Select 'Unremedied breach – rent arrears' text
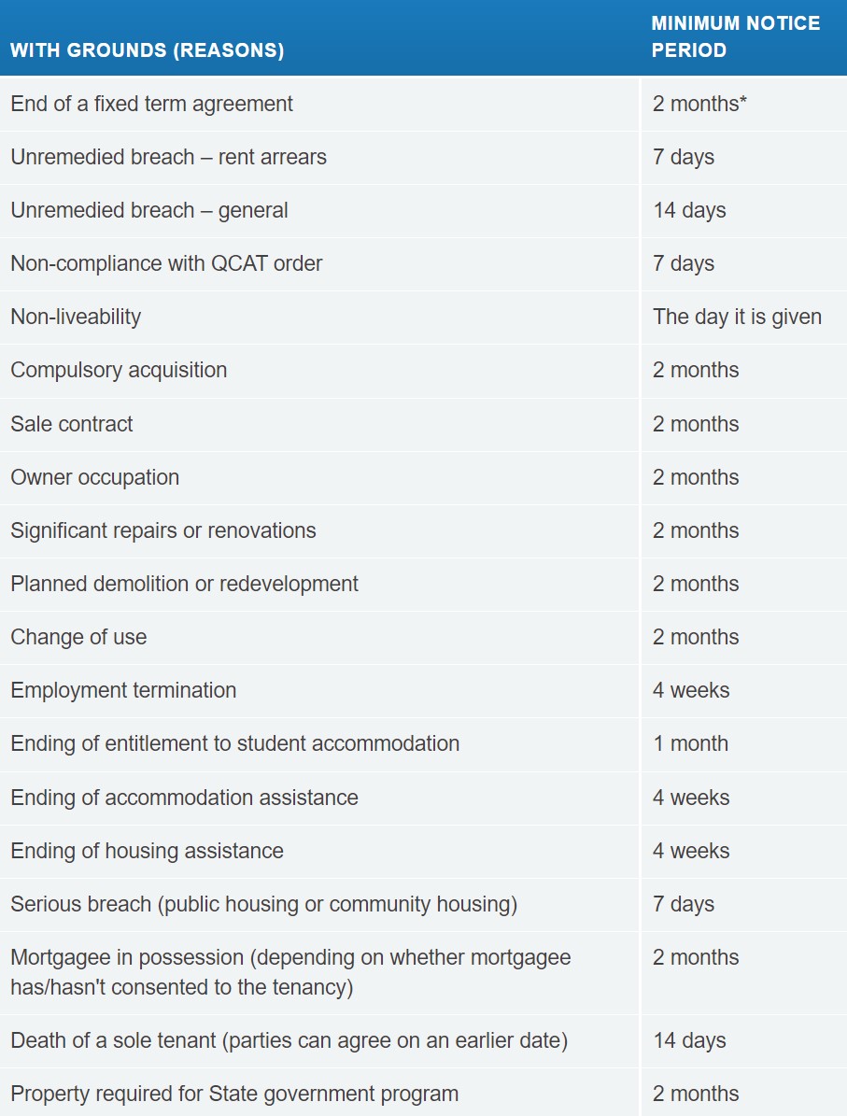The height and width of the screenshot is (1116, 847). point(169,157)
